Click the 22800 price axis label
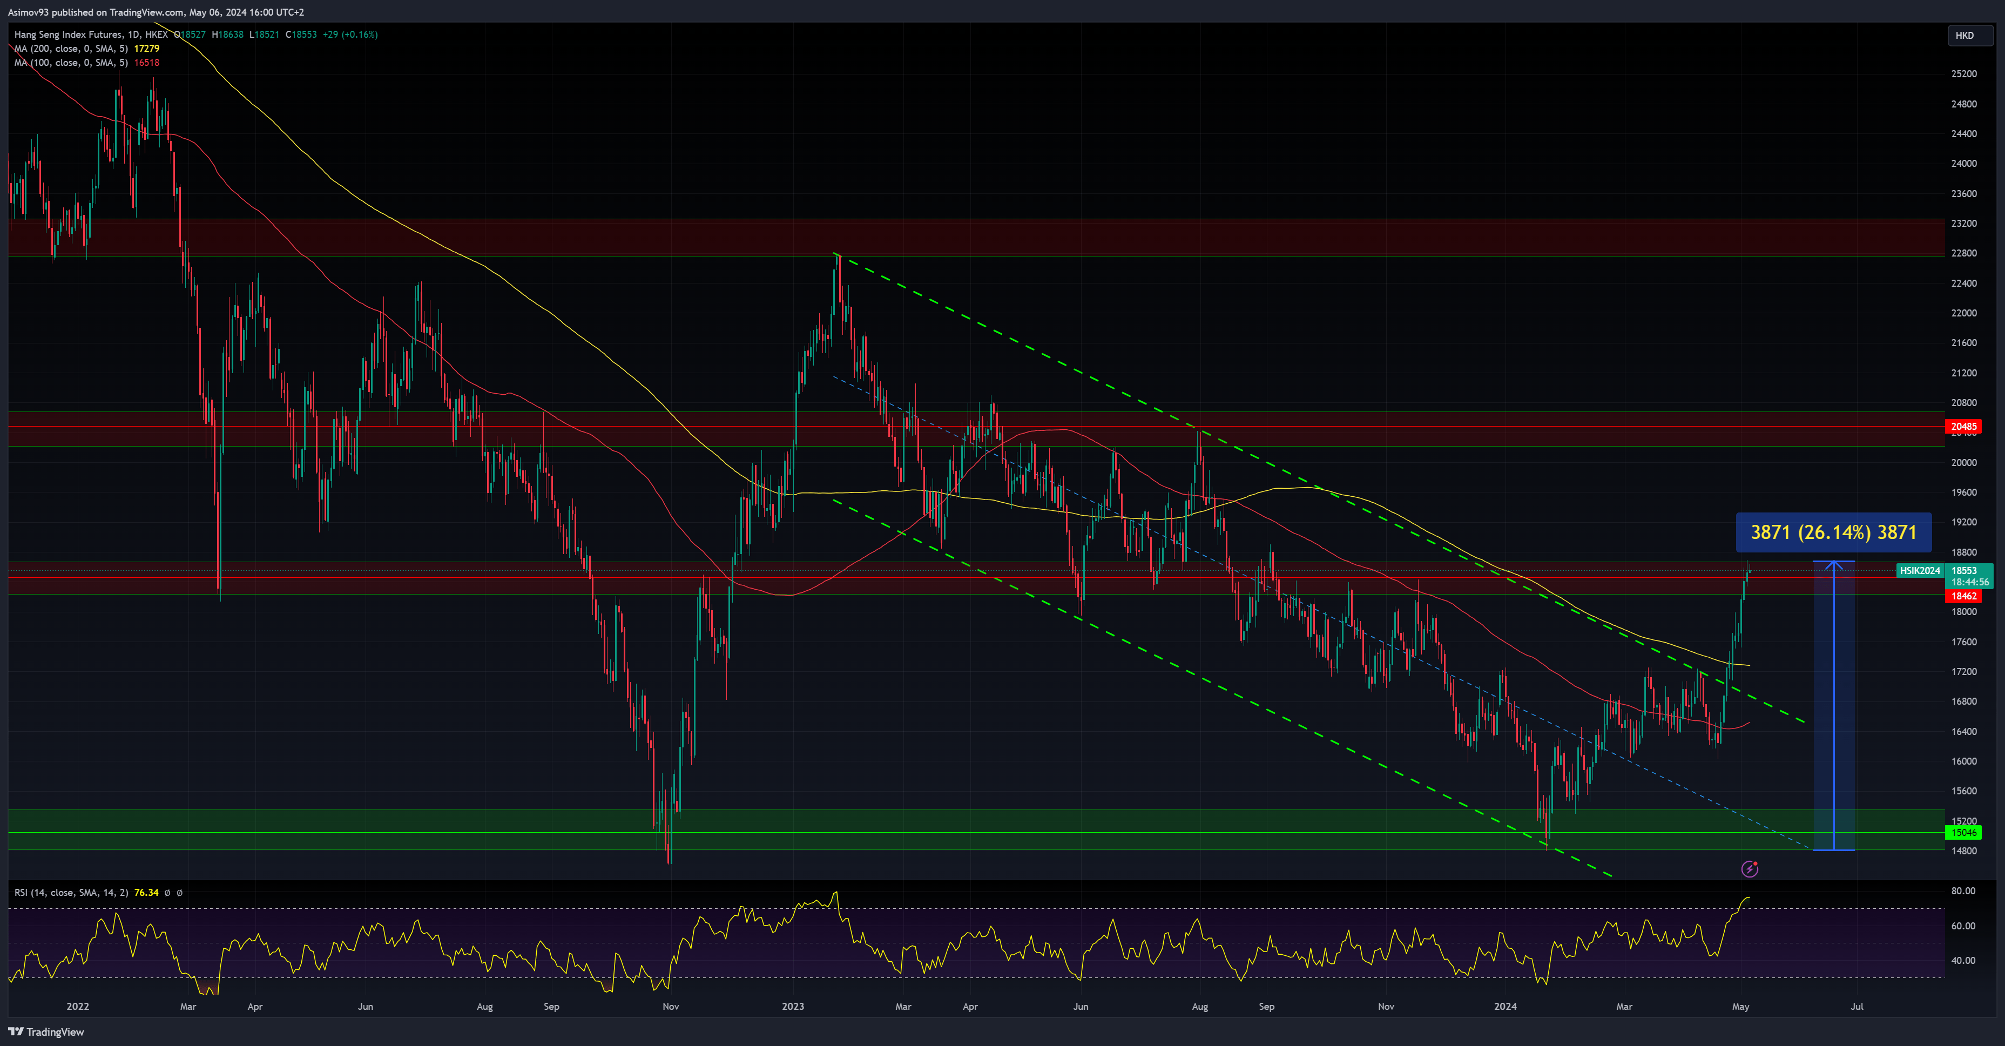This screenshot has height=1046, width=2005. 1964,253
